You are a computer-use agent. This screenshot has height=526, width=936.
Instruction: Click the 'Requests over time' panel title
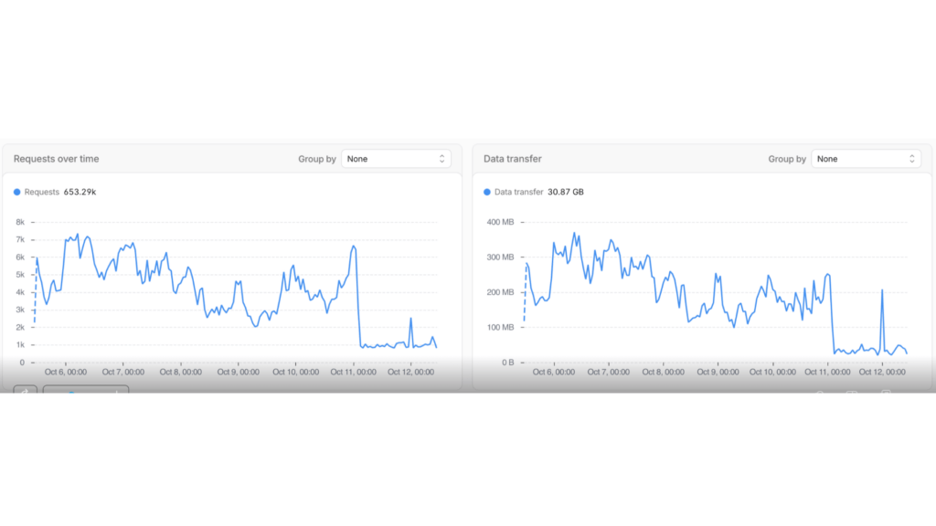click(x=56, y=159)
